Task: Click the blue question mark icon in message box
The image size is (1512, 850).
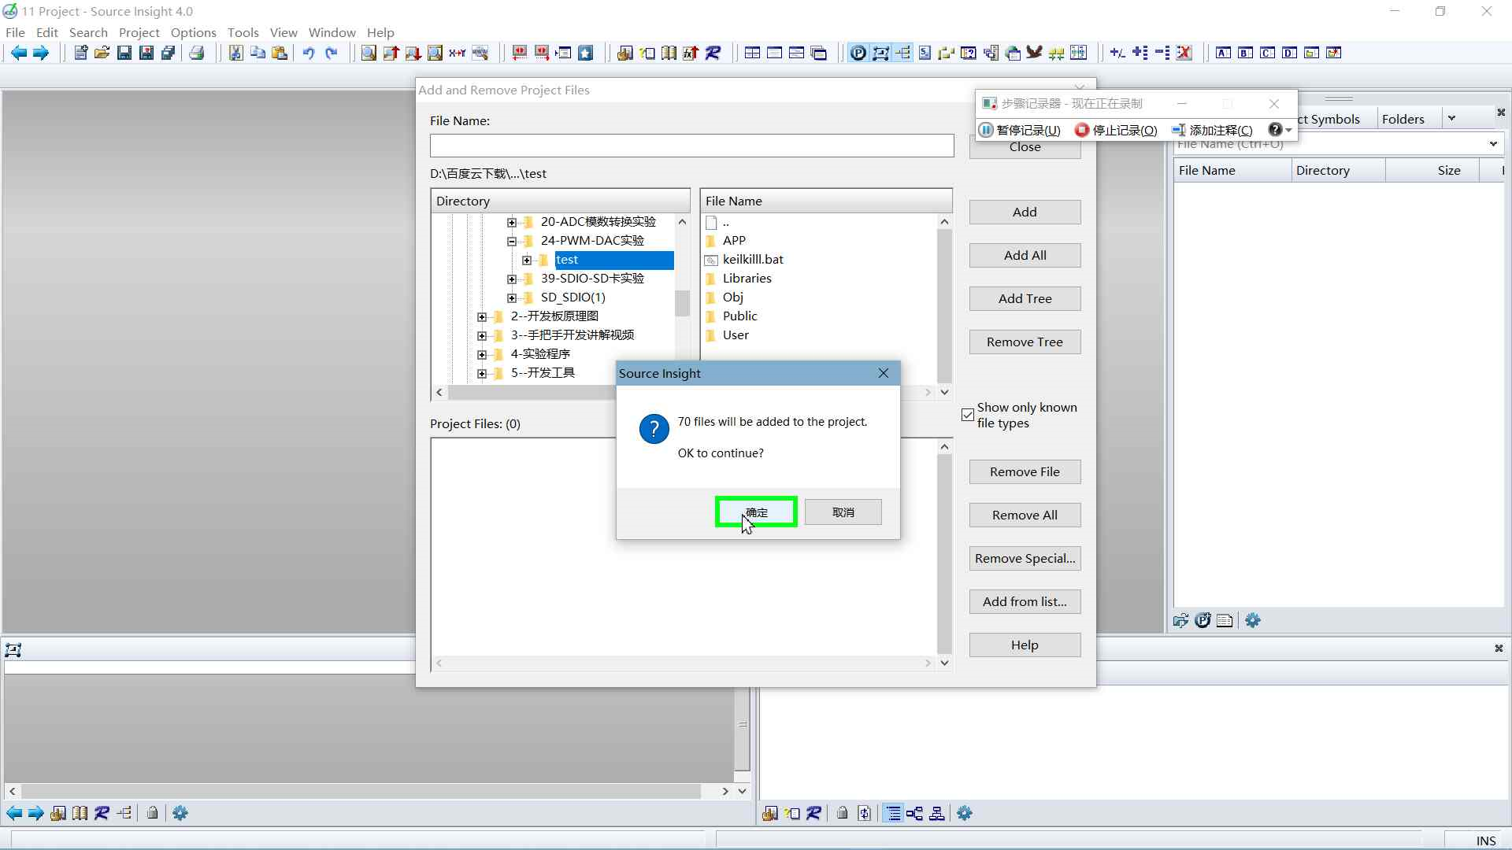Action: (654, 429)
